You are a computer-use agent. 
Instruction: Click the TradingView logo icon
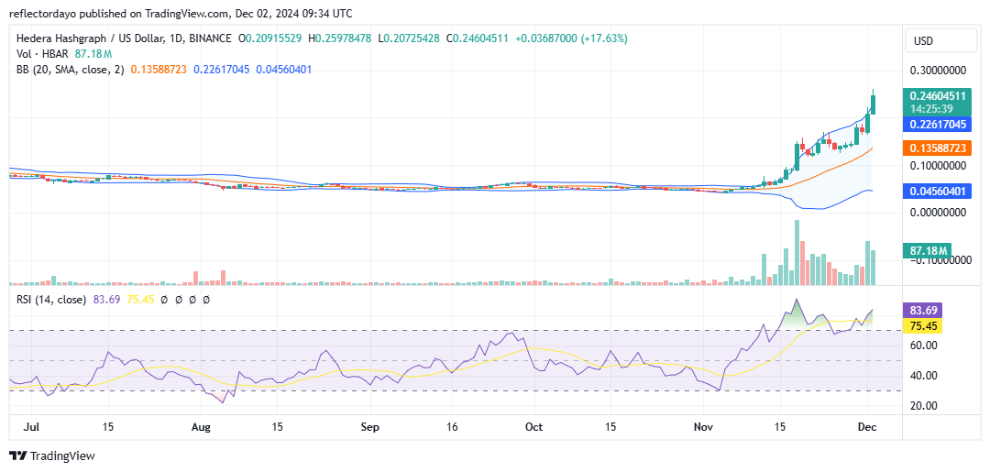[x=17, y=456]
